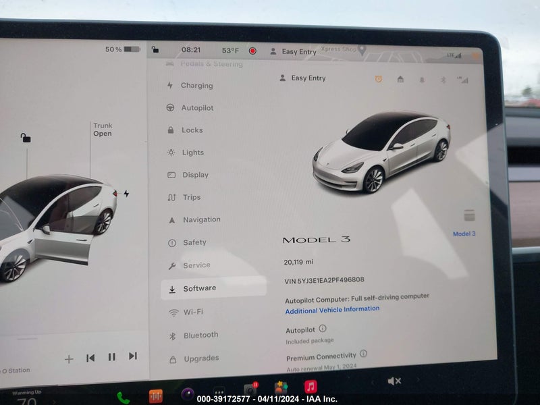This screenshot has height=405, width=540.
Task: Open Easy Entry profile dropdown in status bar
Action: [294, 52]
